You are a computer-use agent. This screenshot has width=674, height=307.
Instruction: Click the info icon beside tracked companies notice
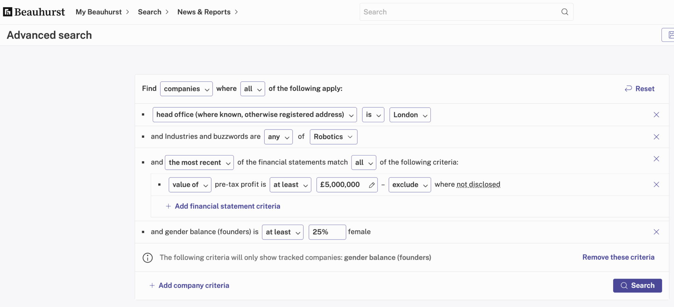coord(147,258)
